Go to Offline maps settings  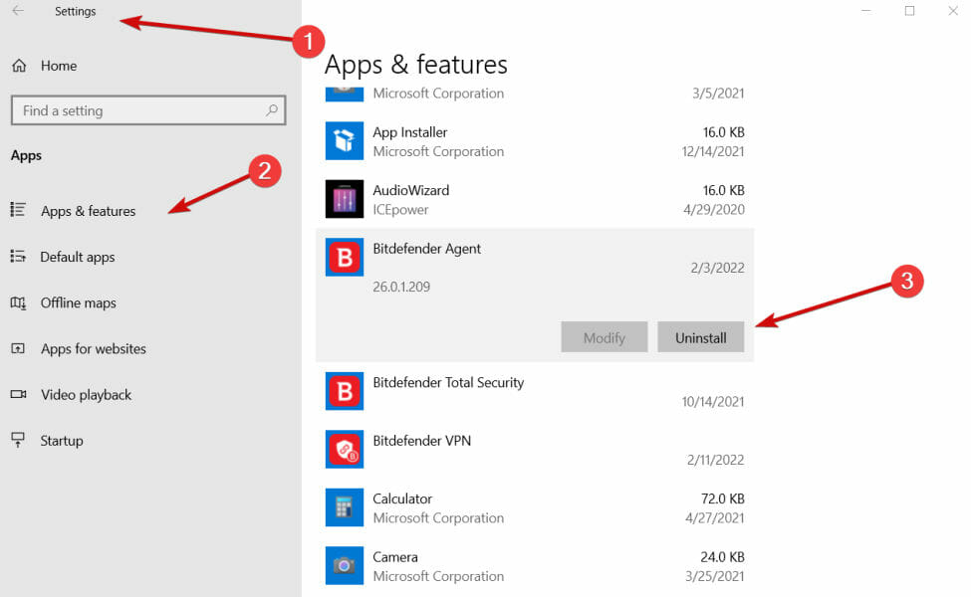(x=78, y=302)
